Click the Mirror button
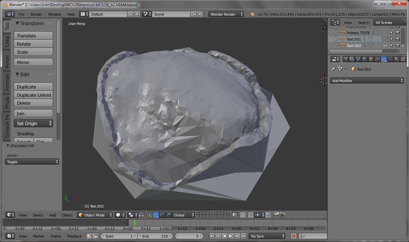This screenshot has height=242, width=409. [33, 62]
